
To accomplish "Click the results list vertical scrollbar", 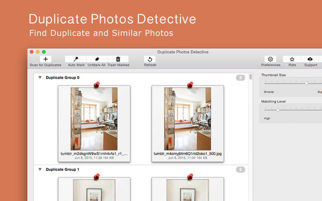I will [x=250, y=77].
